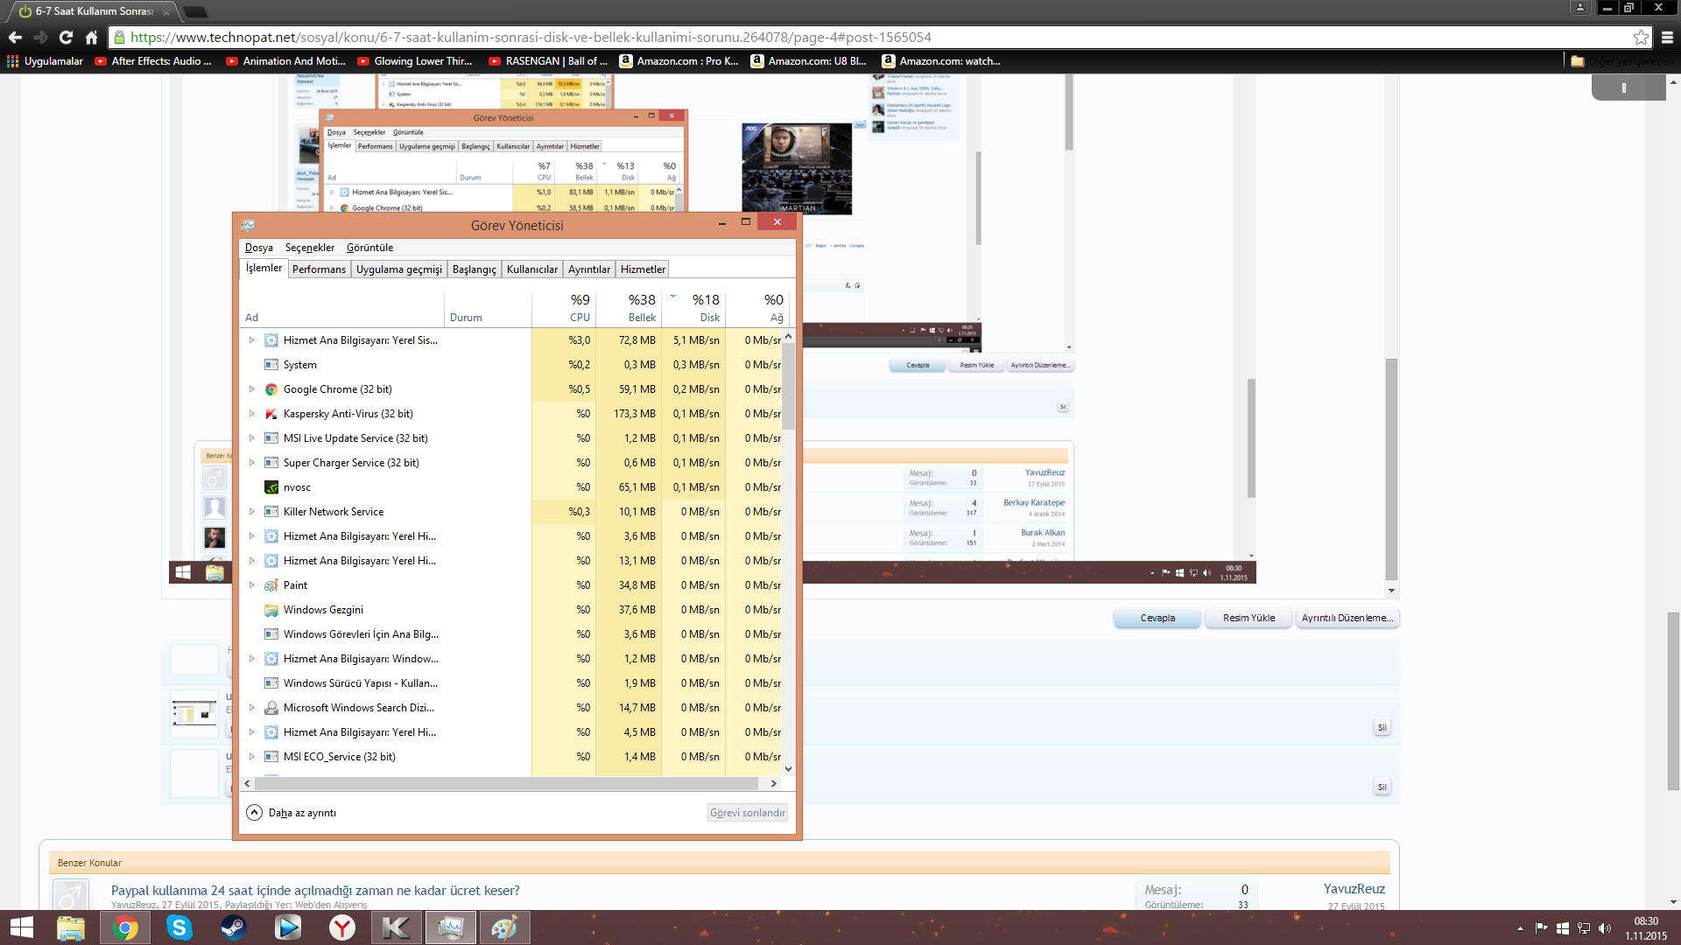
Task: Open Windows Start button
Action: [x=21, y=927]
